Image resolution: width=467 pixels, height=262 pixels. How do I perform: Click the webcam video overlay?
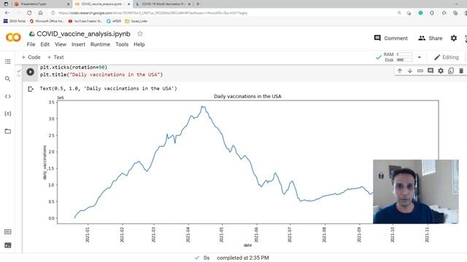(x=416, y=191)
